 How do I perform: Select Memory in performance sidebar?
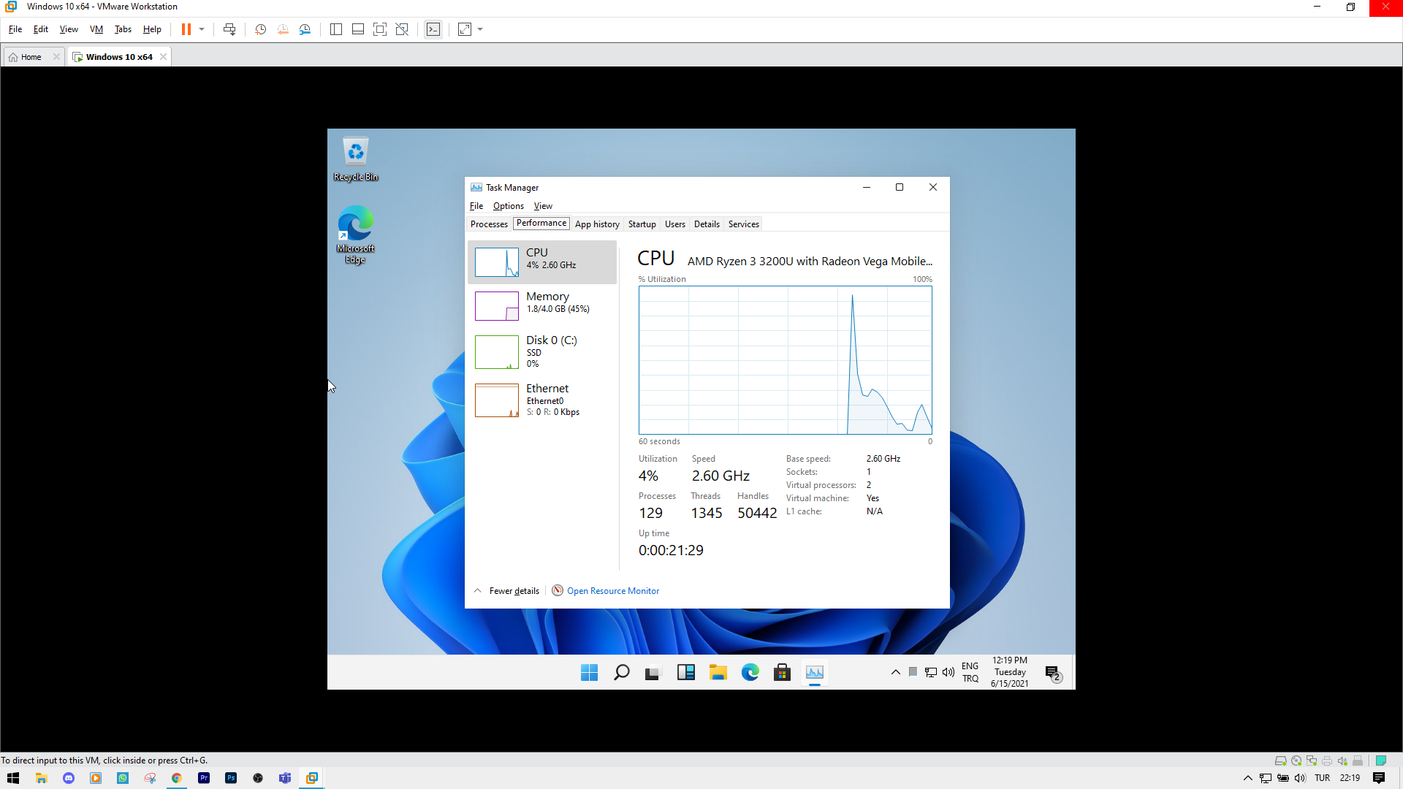(542, 305)
